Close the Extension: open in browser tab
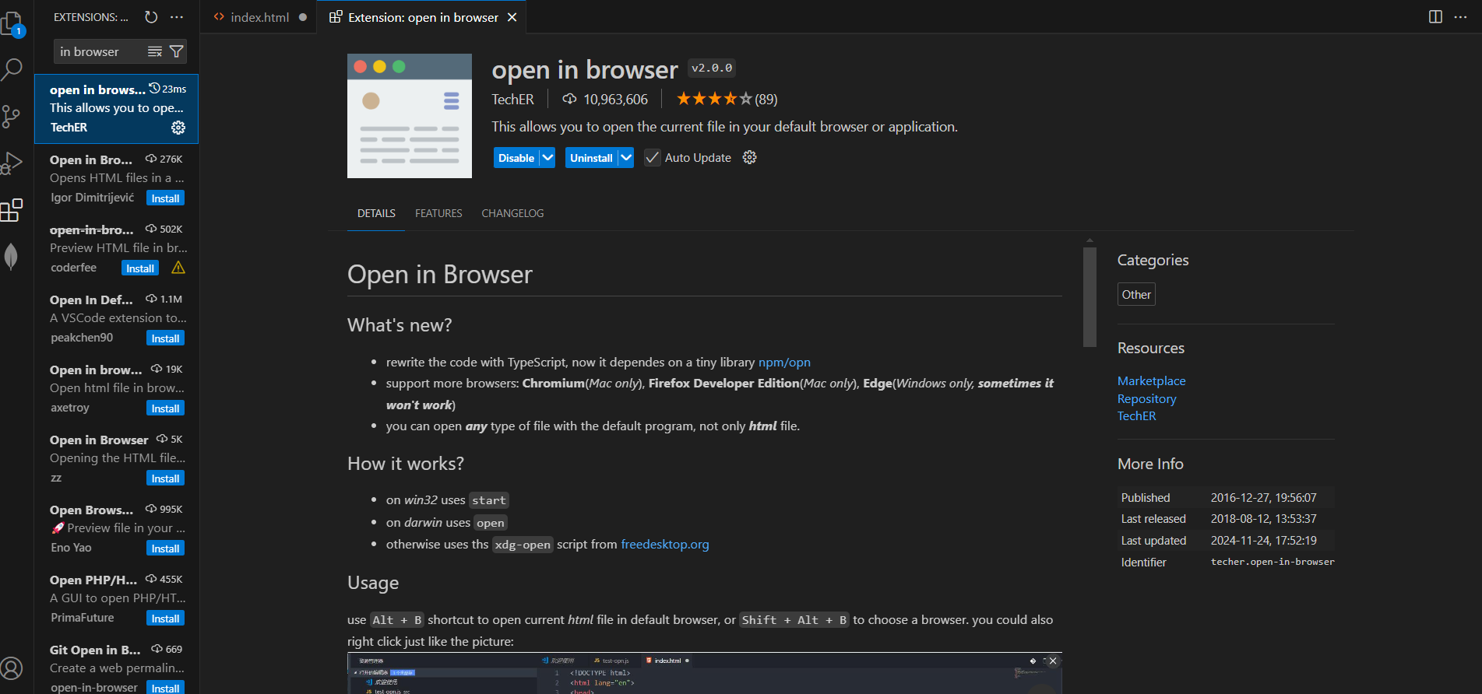Screen dimensions: 1482x694 tap(512, 17)
